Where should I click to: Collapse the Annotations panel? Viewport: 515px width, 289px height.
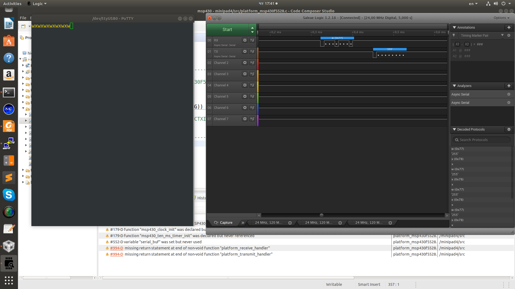coord(454,28)
